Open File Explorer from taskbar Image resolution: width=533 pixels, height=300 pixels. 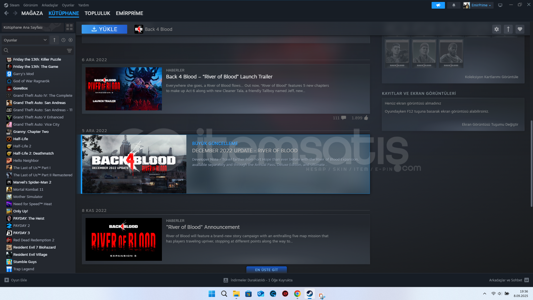tap(236, 294)
